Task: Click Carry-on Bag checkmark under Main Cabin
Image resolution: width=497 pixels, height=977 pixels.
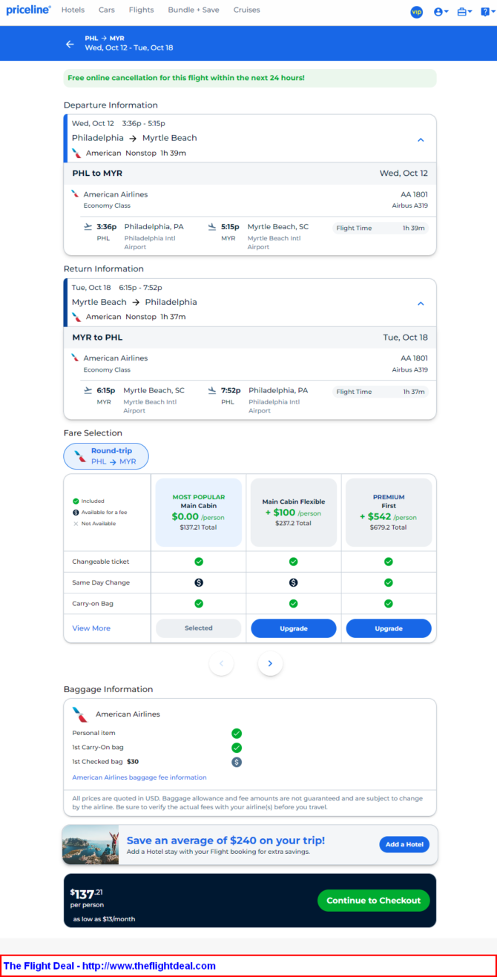Action: [x=199, y=603]
